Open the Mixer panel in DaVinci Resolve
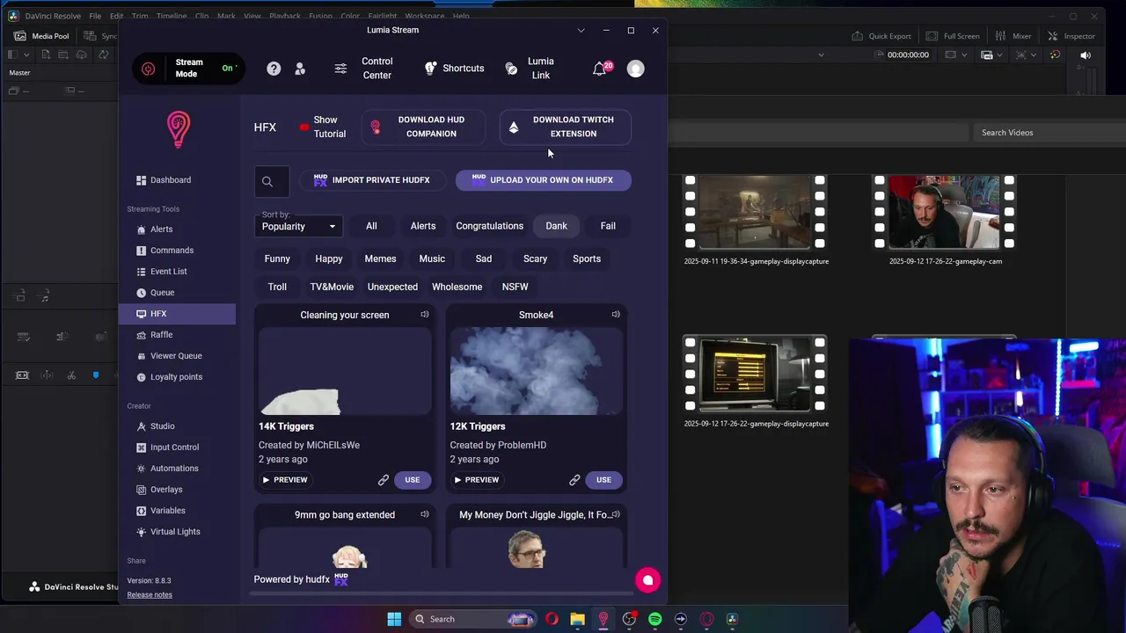The width and height of the screenshot is (1126, 633). coord(1013,36)
